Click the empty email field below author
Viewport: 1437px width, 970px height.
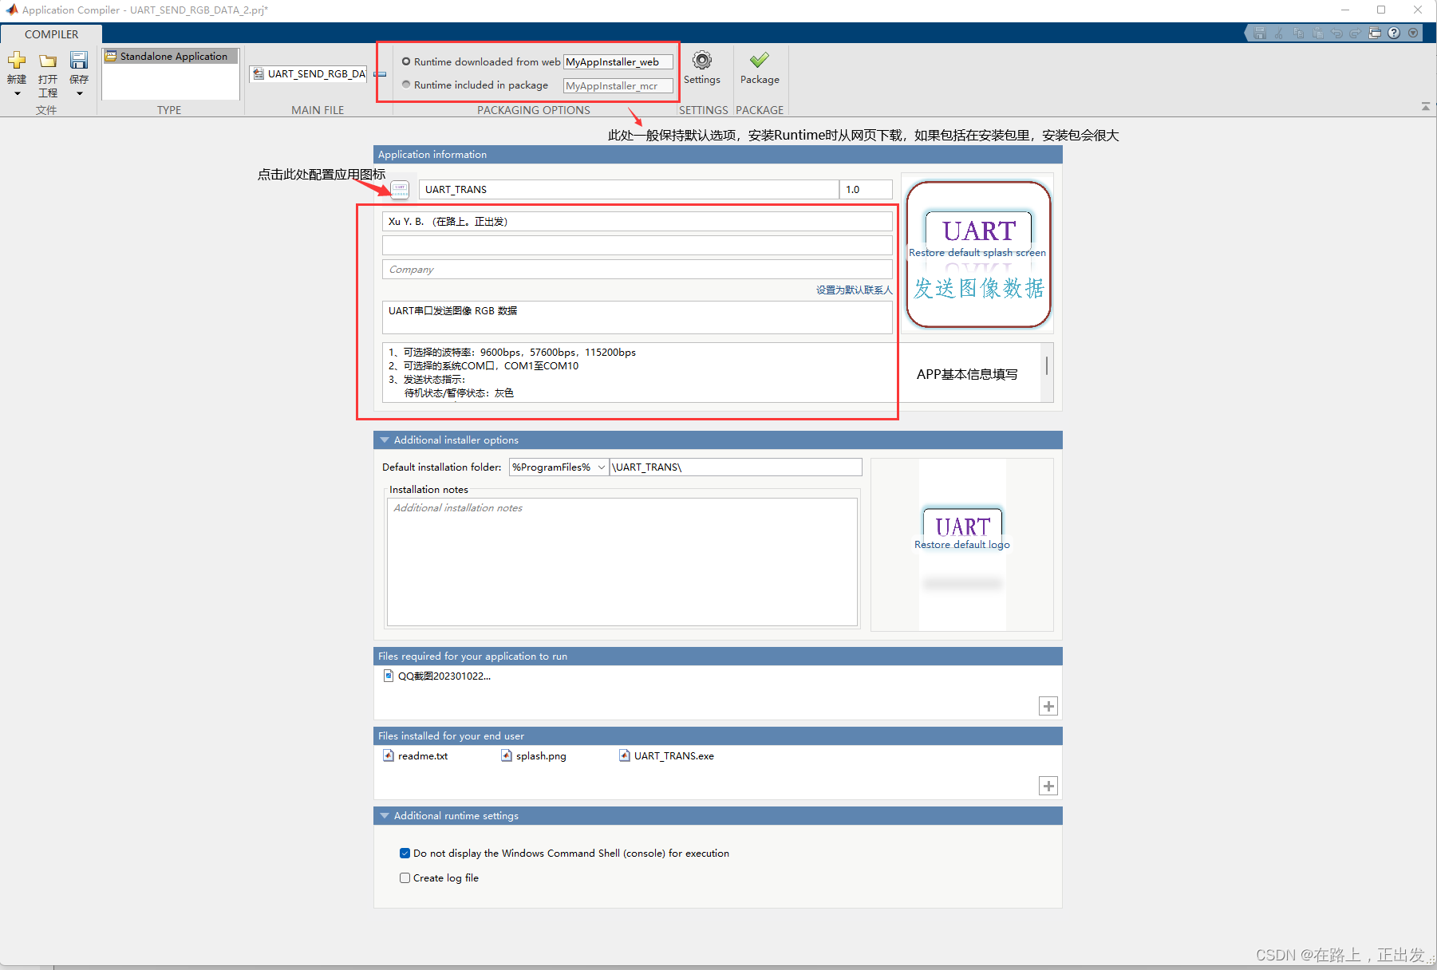pos(637,246)
